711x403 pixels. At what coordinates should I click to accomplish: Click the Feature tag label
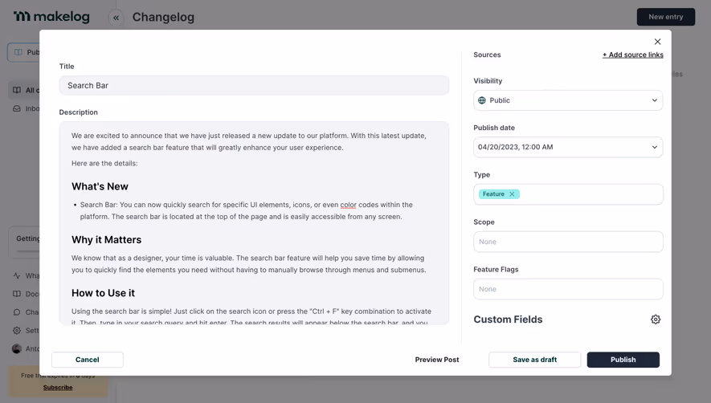(493, 194)
